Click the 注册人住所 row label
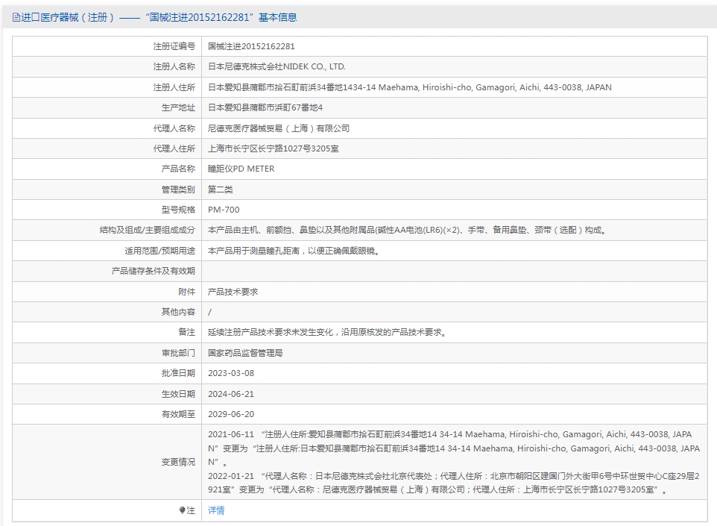Image resolution: width=717 pixels, height=526 pixels. [x=174, y=87]
